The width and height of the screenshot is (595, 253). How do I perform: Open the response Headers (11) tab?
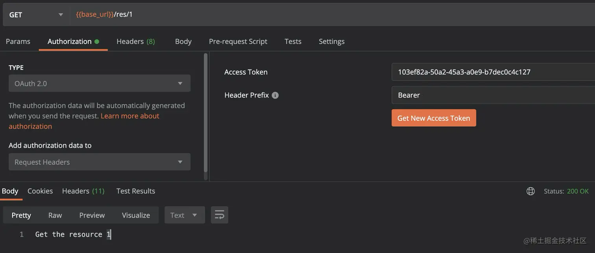click(x=83, y=191)
